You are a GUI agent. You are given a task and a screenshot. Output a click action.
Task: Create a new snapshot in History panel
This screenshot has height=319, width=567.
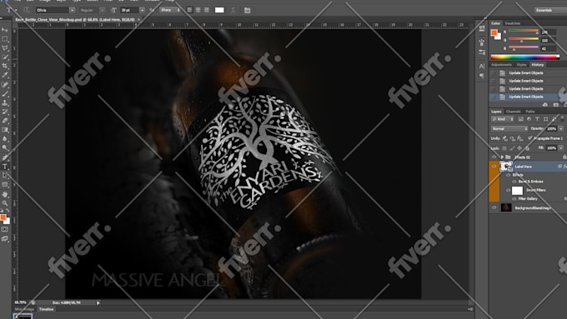point(556,105)
